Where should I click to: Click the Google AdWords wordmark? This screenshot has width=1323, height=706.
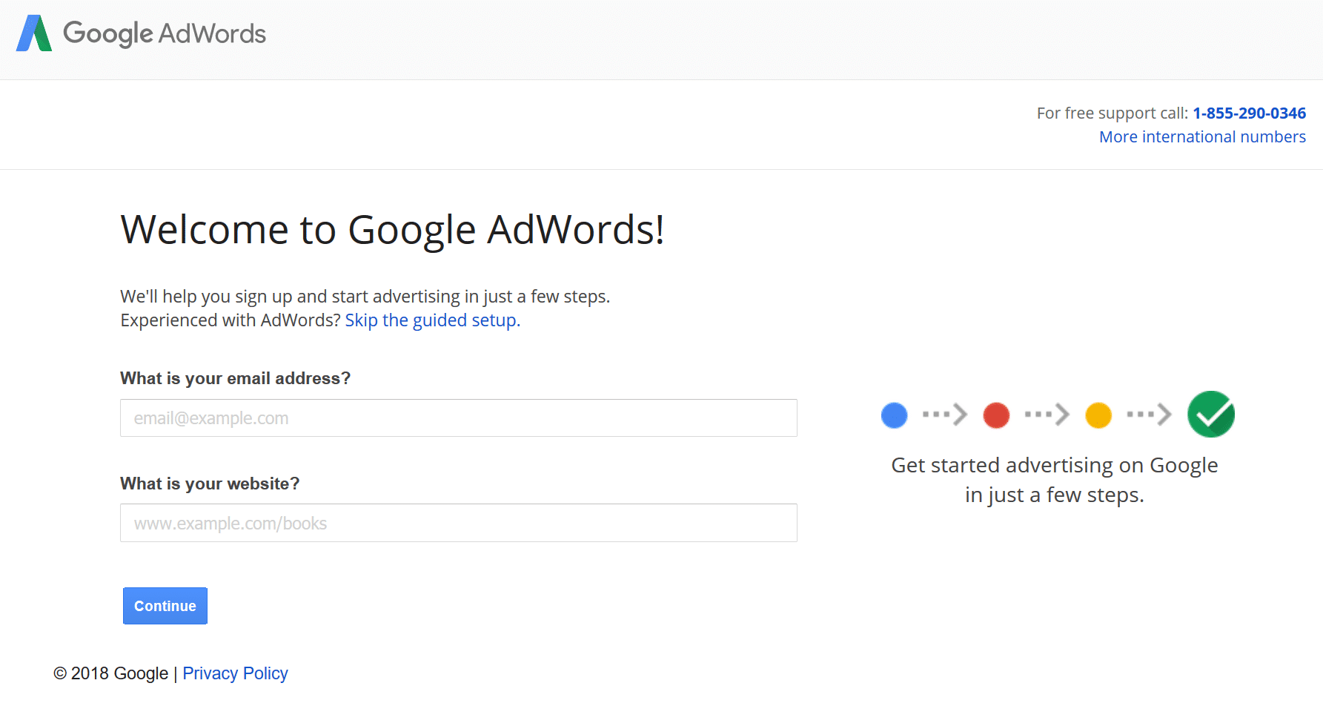pyautogui.click(x=165, y=33)
